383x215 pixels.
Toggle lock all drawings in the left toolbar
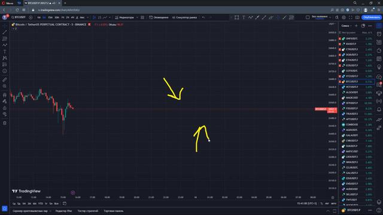pyautogui.click(x=5, y=107)
